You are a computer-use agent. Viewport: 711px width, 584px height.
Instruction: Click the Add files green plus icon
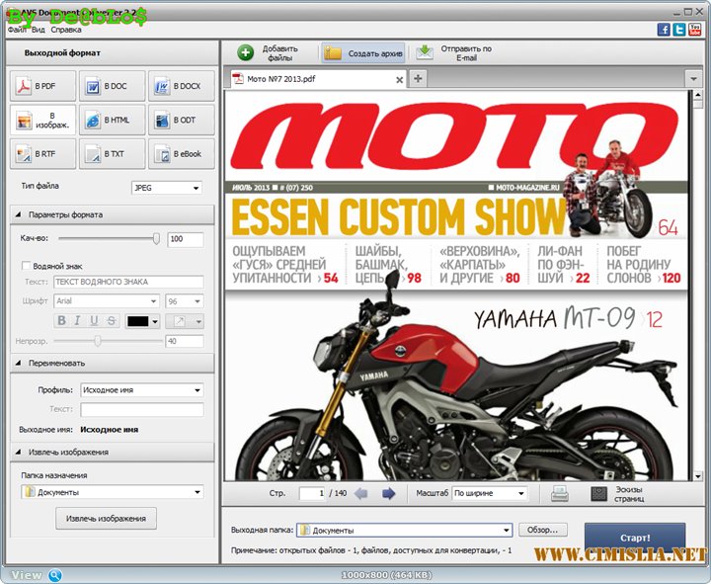(246, 53)
